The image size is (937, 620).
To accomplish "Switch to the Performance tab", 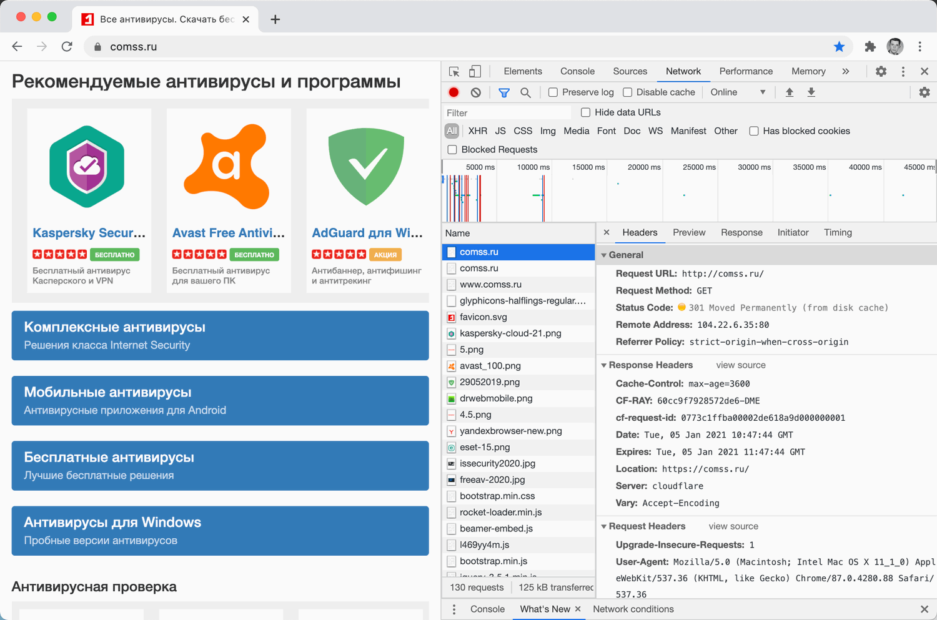I will pyautogui.click(x=746, y=71).
